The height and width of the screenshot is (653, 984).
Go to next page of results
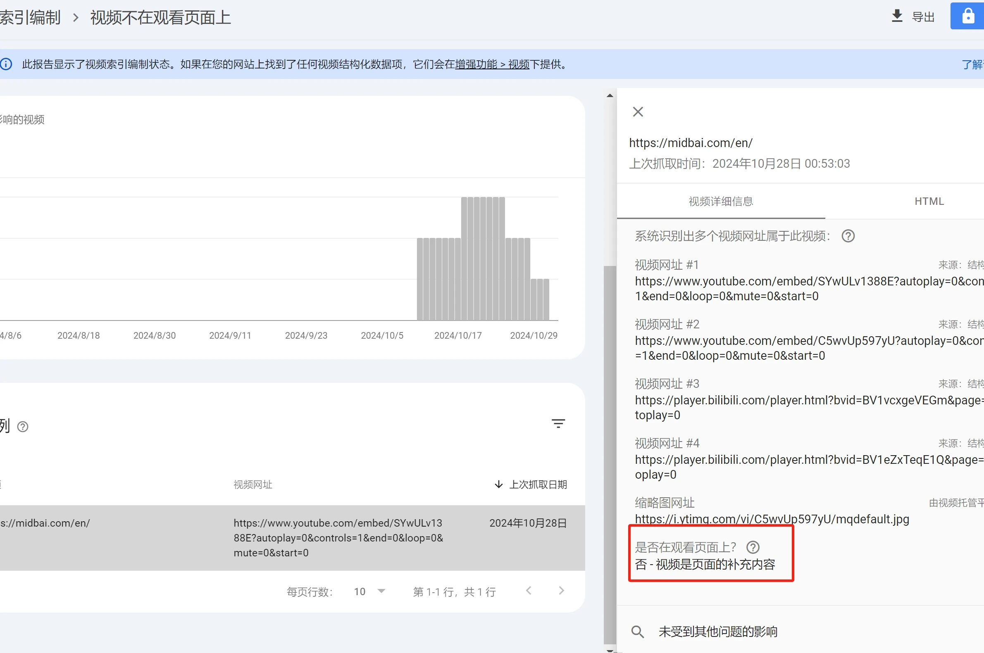[x=561, y=591]
